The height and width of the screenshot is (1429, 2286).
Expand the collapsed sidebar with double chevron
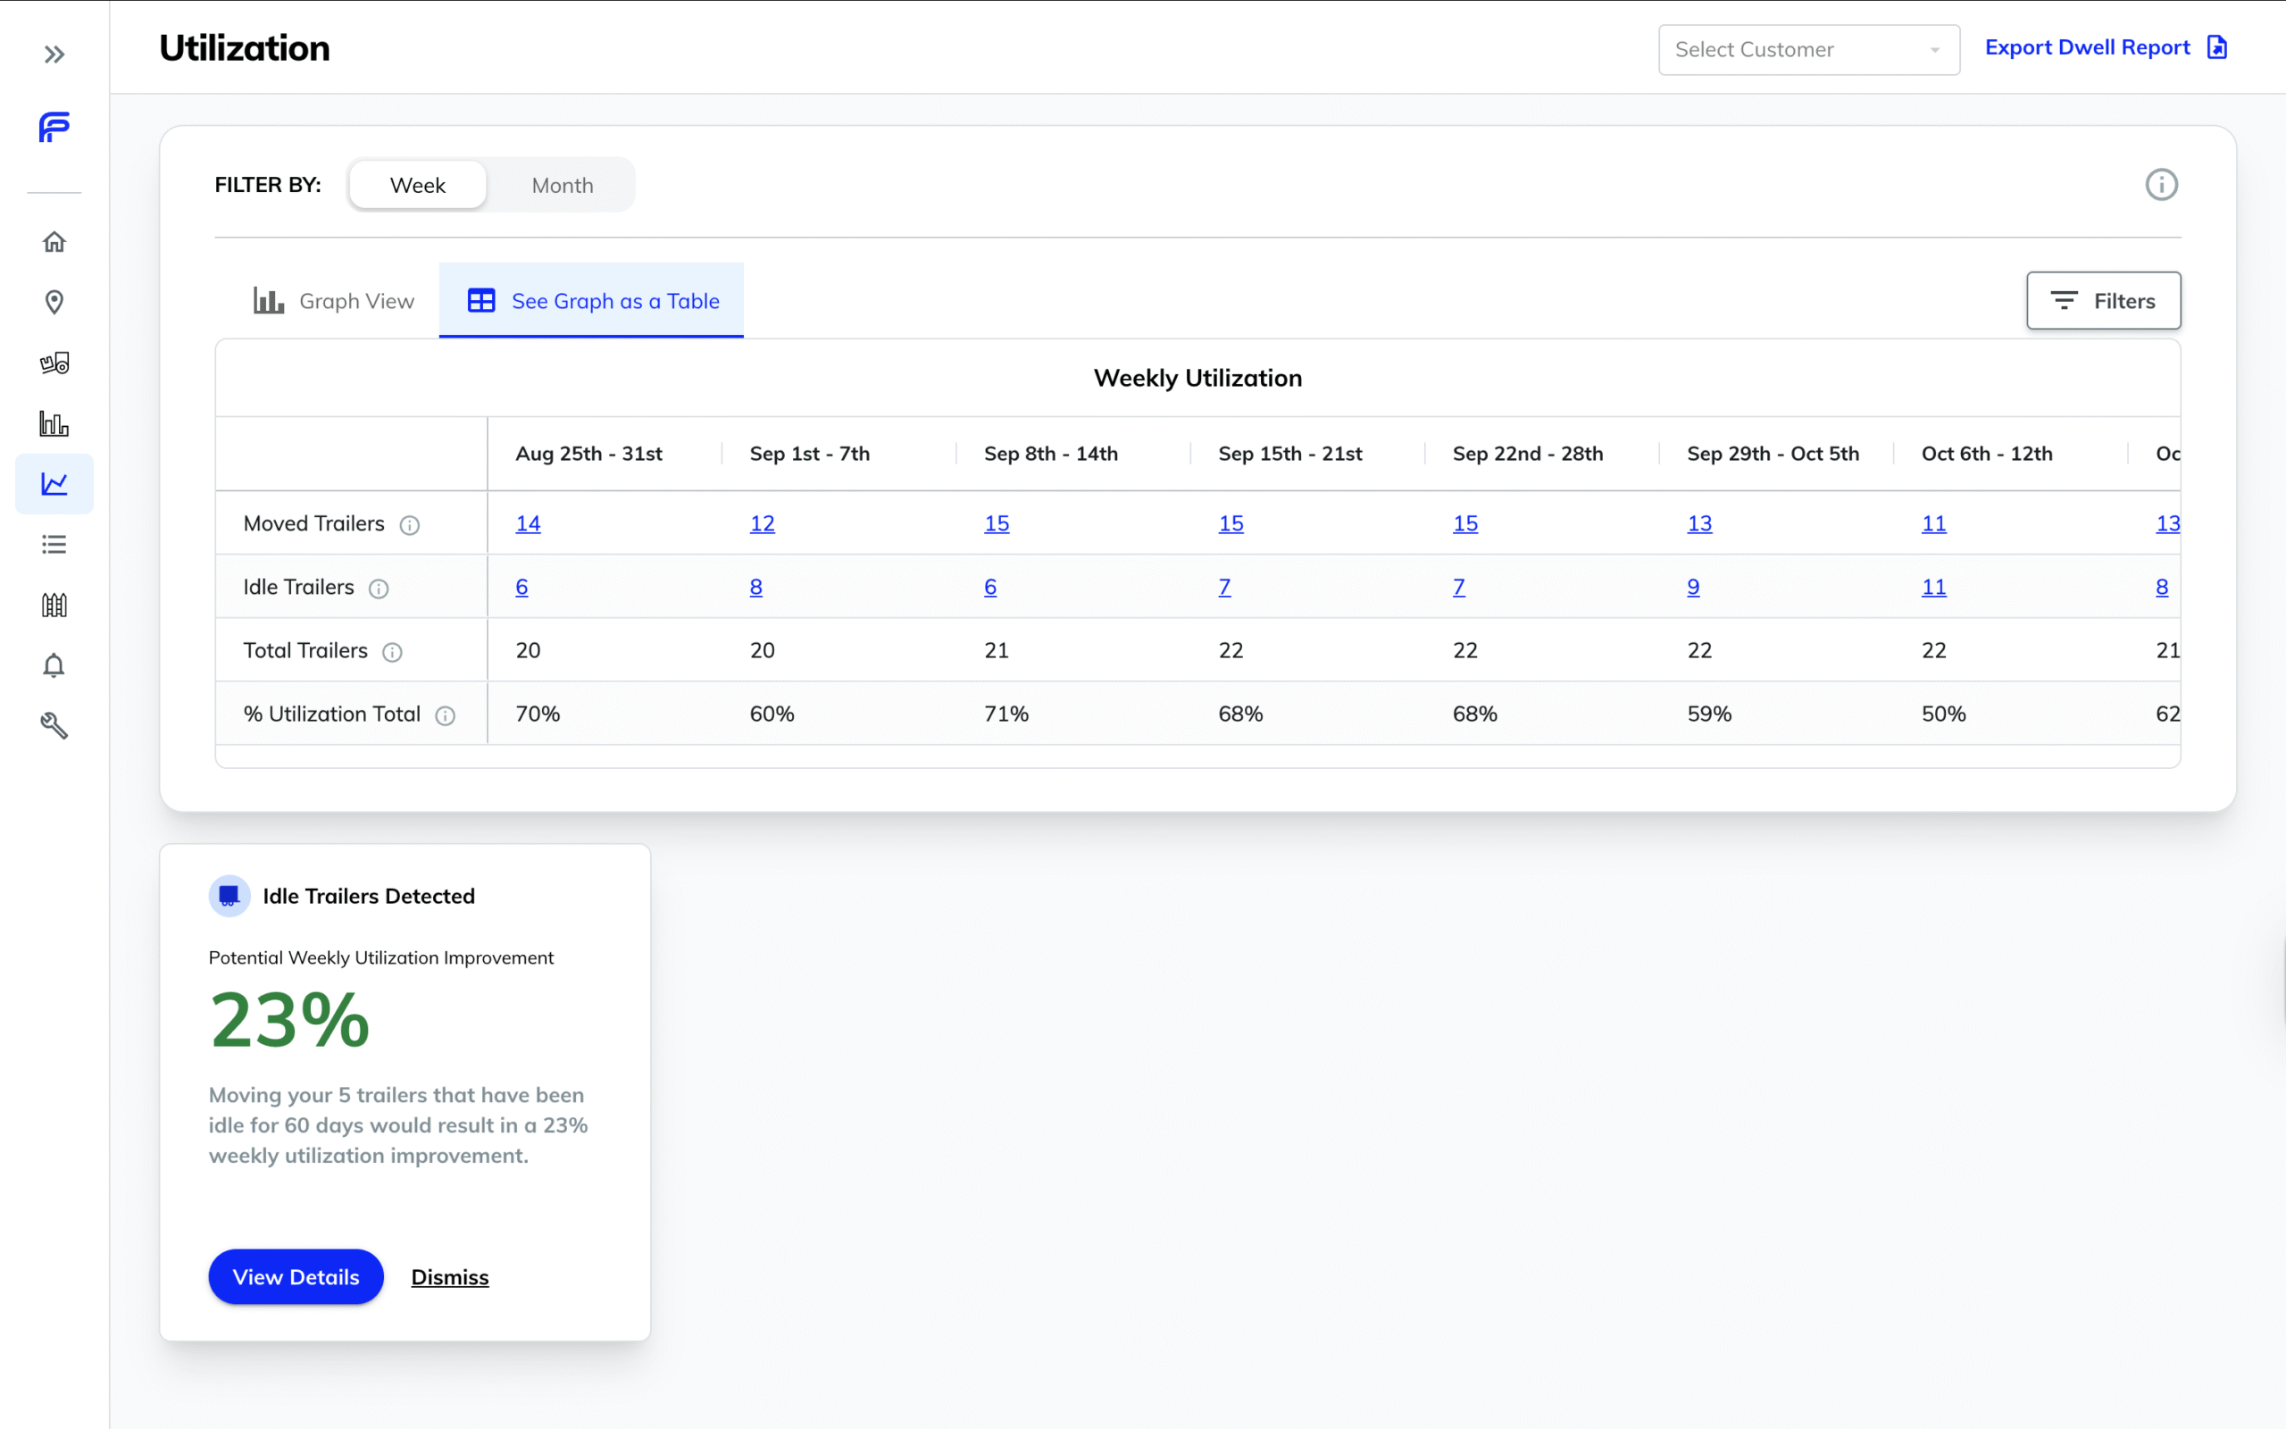pyautogui.click(x=54, y=54)
